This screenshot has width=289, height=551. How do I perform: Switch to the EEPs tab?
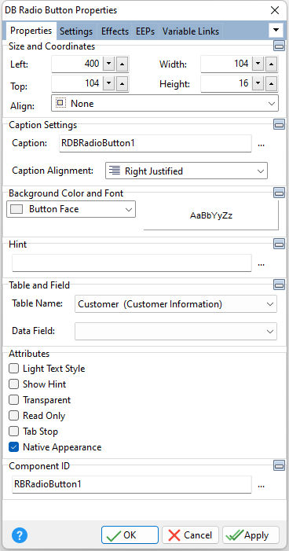tap(145, 31)
